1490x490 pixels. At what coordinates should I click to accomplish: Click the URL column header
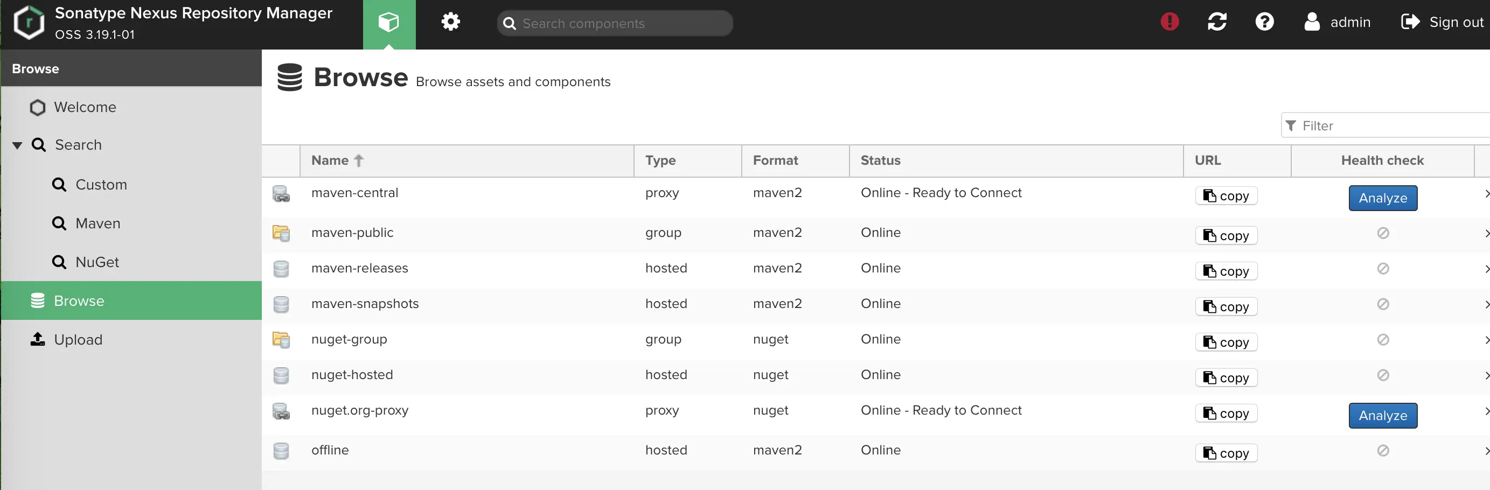[1238, 160]
